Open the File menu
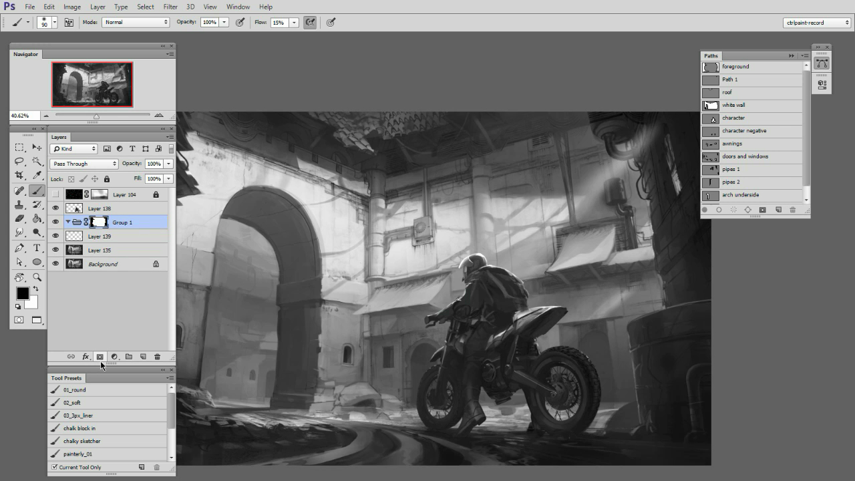This screenshot has width=855, height=481. (30, 7)
